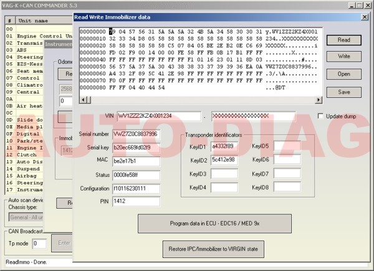Select 09 Central unit row
Screen dimensions: 374x271
(24, 92)
